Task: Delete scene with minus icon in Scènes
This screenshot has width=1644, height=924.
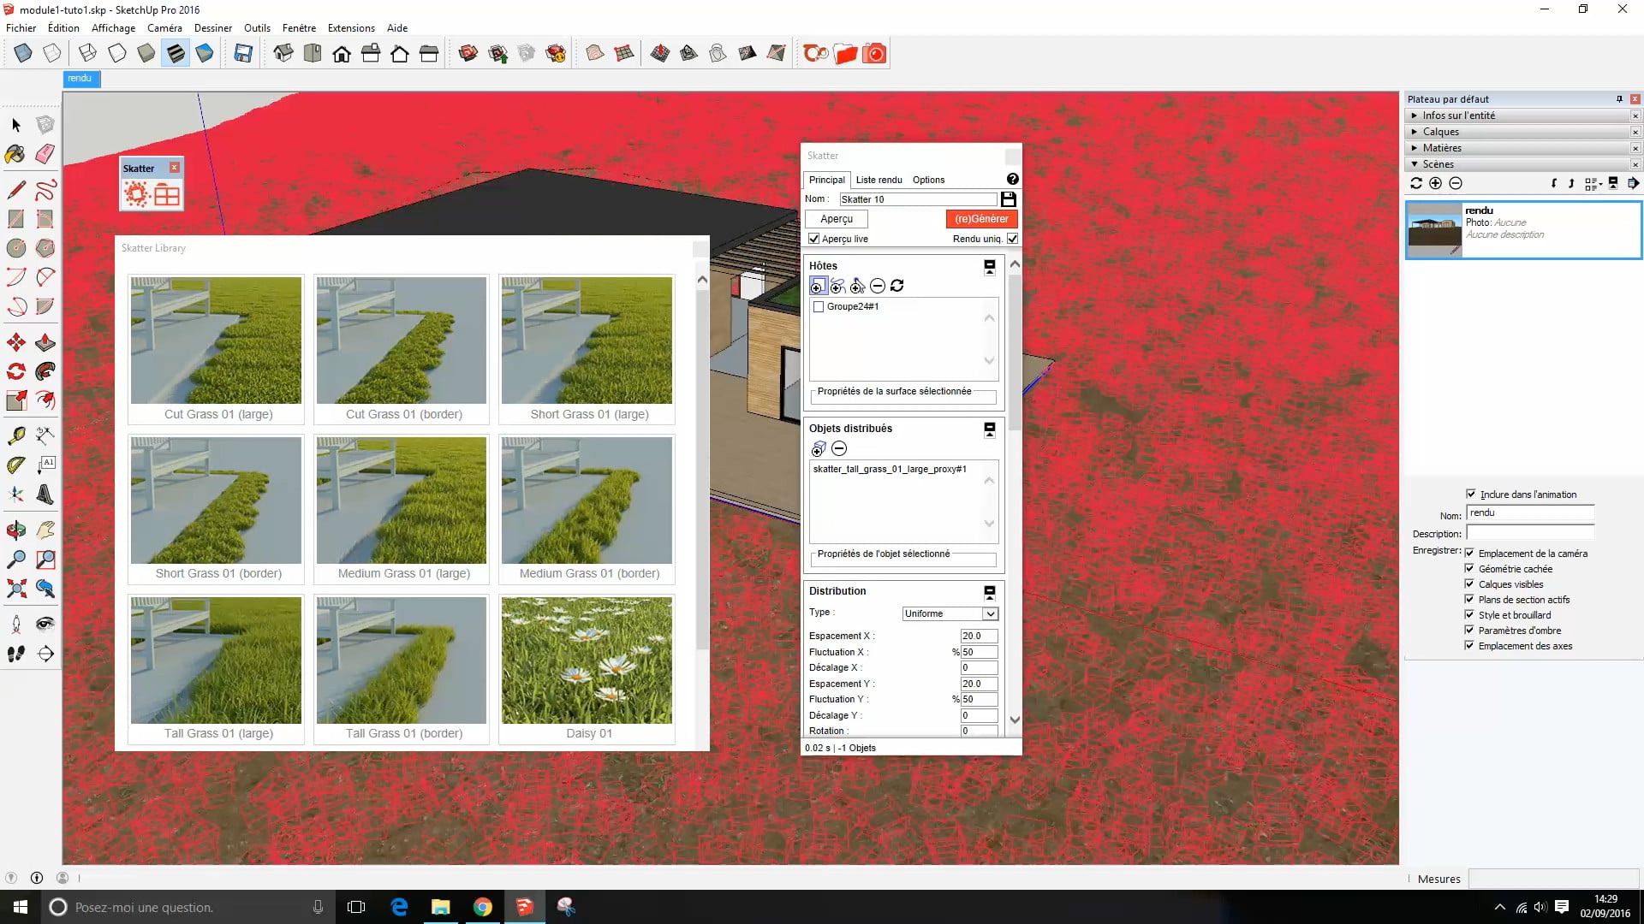Action: (x=1456, y=183)
